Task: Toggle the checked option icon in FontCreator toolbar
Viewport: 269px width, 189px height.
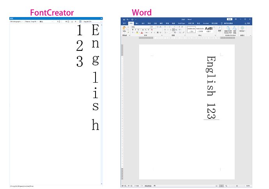Action: click(80, 22)
